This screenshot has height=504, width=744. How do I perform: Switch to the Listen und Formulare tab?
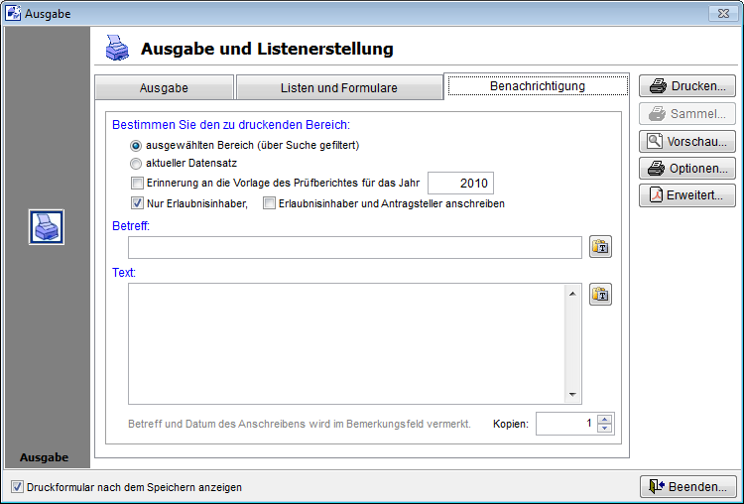point(338,87)
